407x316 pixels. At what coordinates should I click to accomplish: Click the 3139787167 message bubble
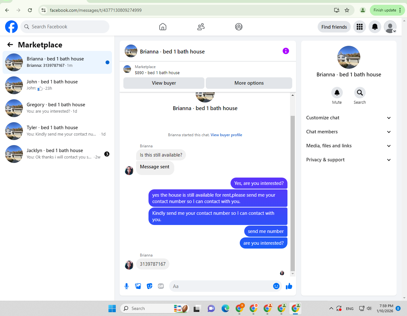[x=153, y=264]
